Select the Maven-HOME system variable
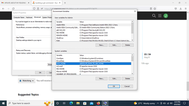Viewport: 189px width, 106px height. point(93,71)
